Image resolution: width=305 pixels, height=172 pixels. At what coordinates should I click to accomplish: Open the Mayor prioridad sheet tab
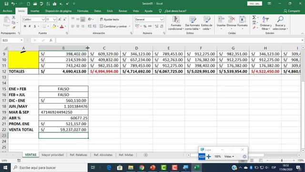[52, 155]
